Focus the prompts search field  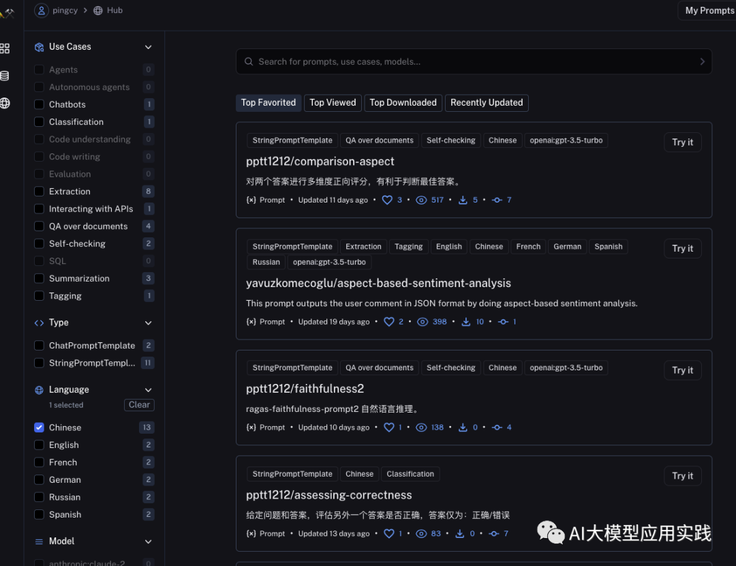pyautogui.click(x=474, y=61)
